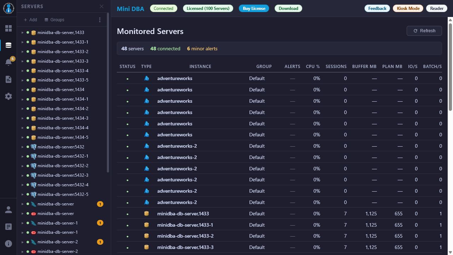The image size is (453, 255).
Task: Click the Add server button
Action: coord(30,20)
